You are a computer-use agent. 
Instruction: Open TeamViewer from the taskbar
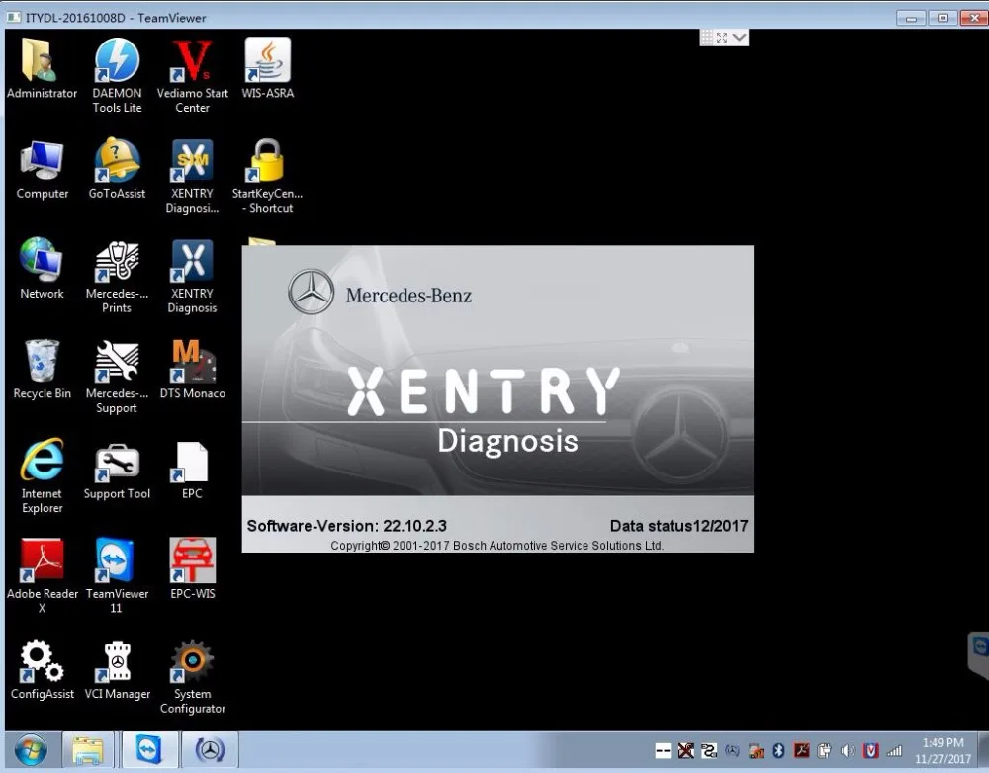point(149,750)
